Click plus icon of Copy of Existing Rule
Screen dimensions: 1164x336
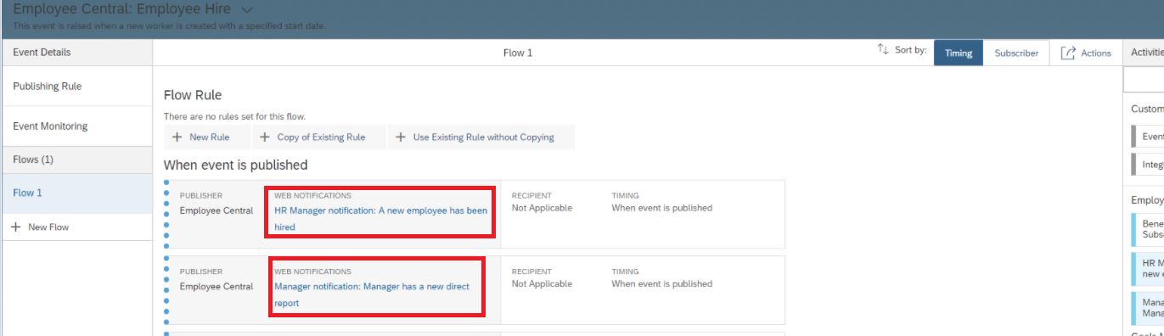point(264,137)
